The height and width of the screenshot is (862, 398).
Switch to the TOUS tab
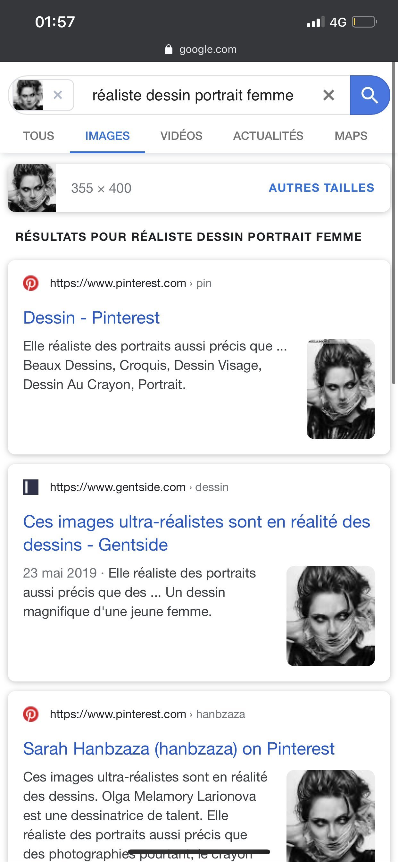pos(38,136)
